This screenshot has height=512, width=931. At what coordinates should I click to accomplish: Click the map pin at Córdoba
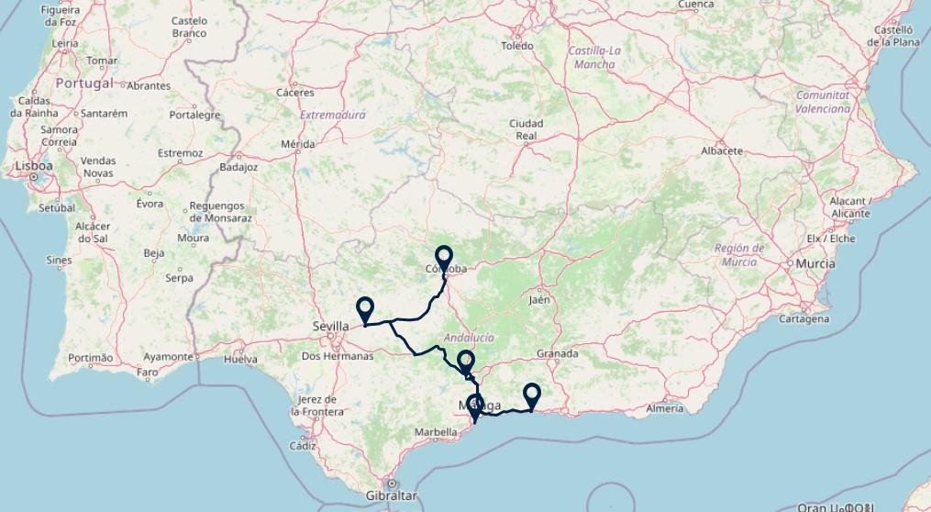coord(444,260)
